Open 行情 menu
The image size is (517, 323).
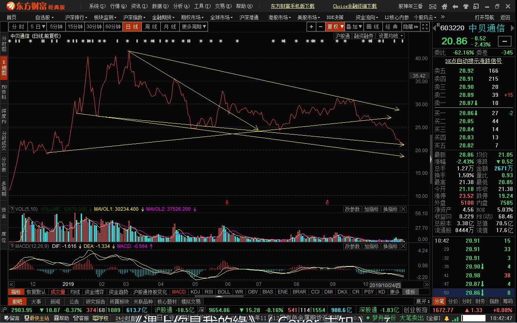click(118, 6)
